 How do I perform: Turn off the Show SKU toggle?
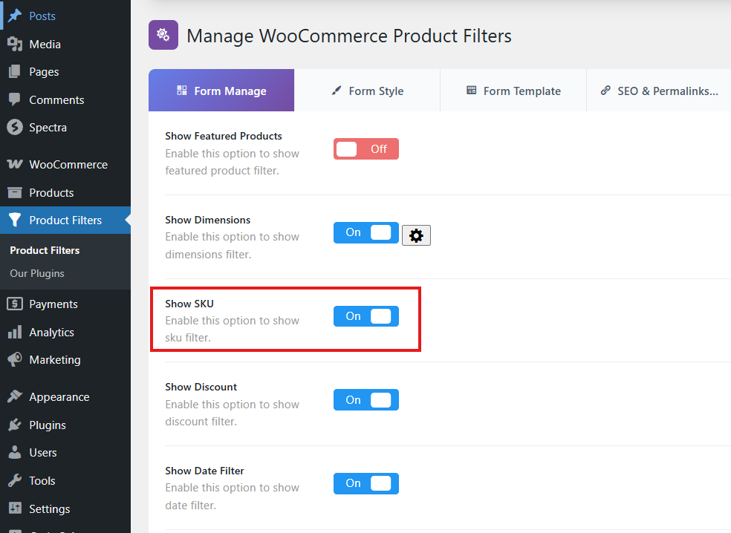click(x=366, y=316)
